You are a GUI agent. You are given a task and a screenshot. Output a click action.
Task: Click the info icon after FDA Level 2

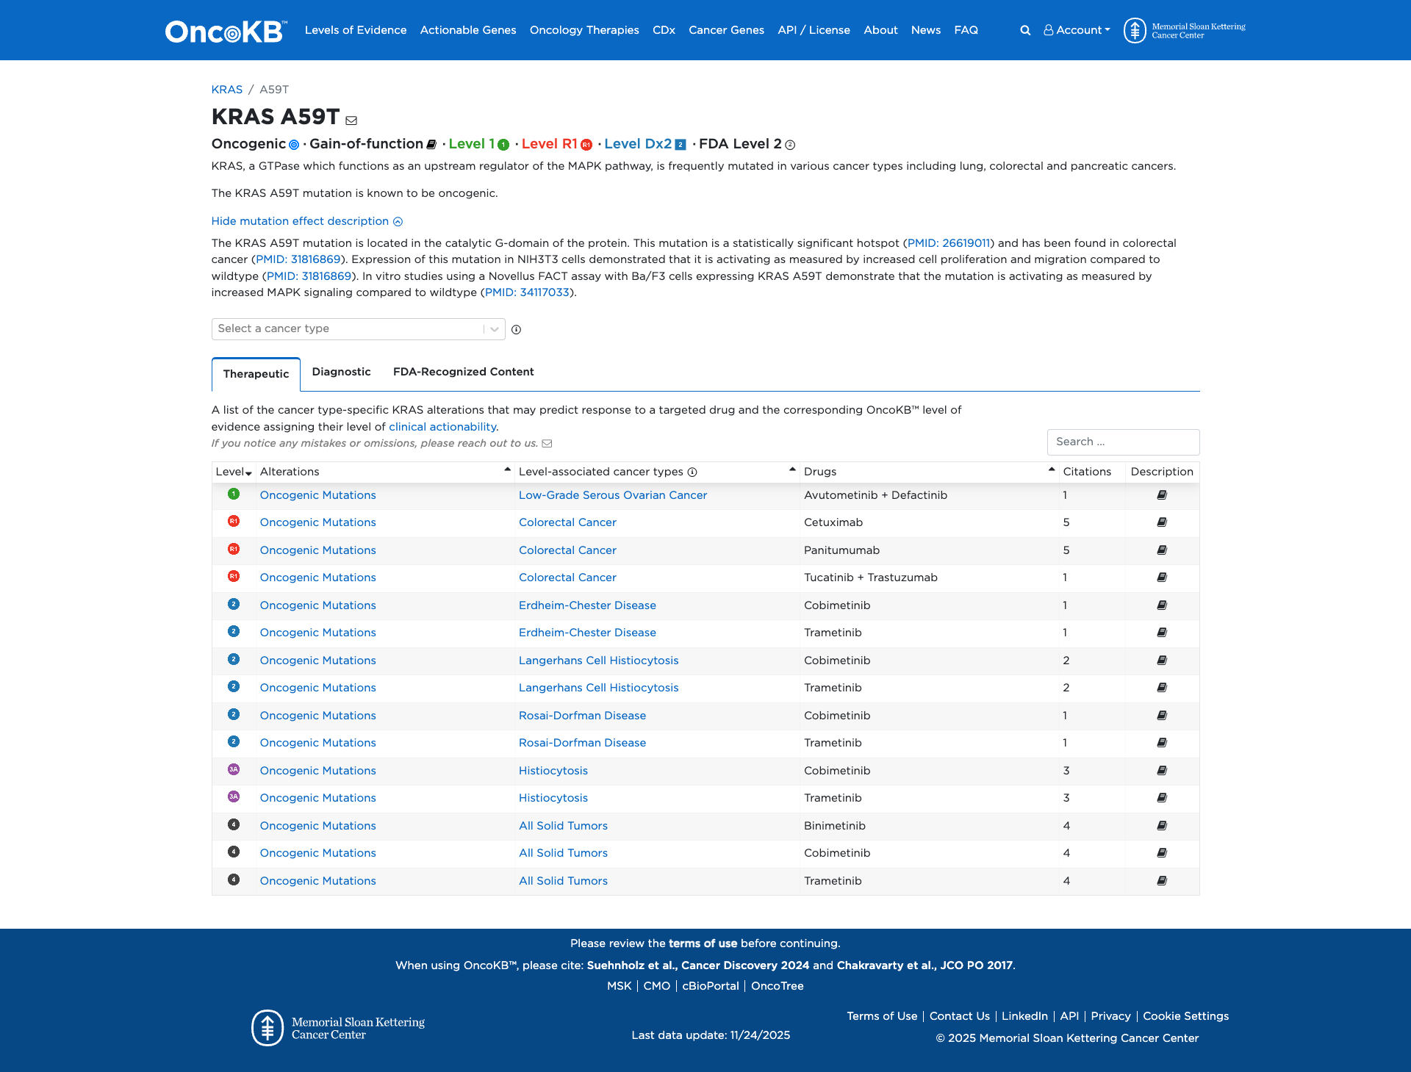pyautogui.click(x=790, y=145)
